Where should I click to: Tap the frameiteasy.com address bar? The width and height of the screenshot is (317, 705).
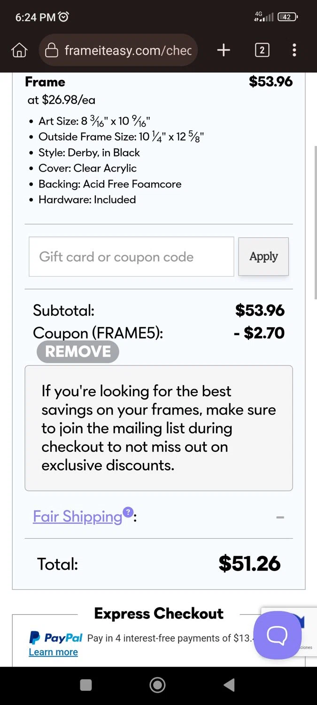coord(128,50)
